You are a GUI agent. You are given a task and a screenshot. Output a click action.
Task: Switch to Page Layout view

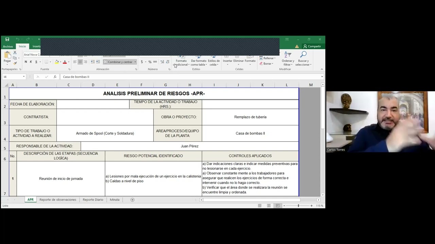coord(269,206)
